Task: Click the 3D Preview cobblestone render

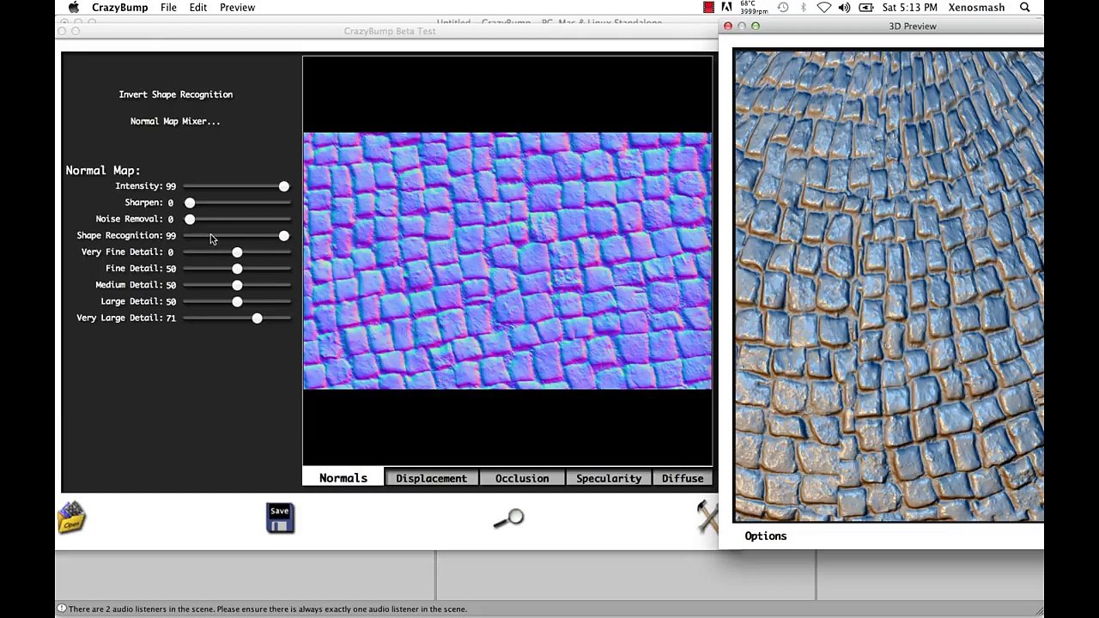Action: [x=889, y=286]
